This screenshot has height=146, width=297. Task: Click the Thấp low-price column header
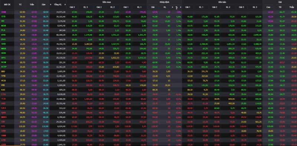[x=291, y=7]
